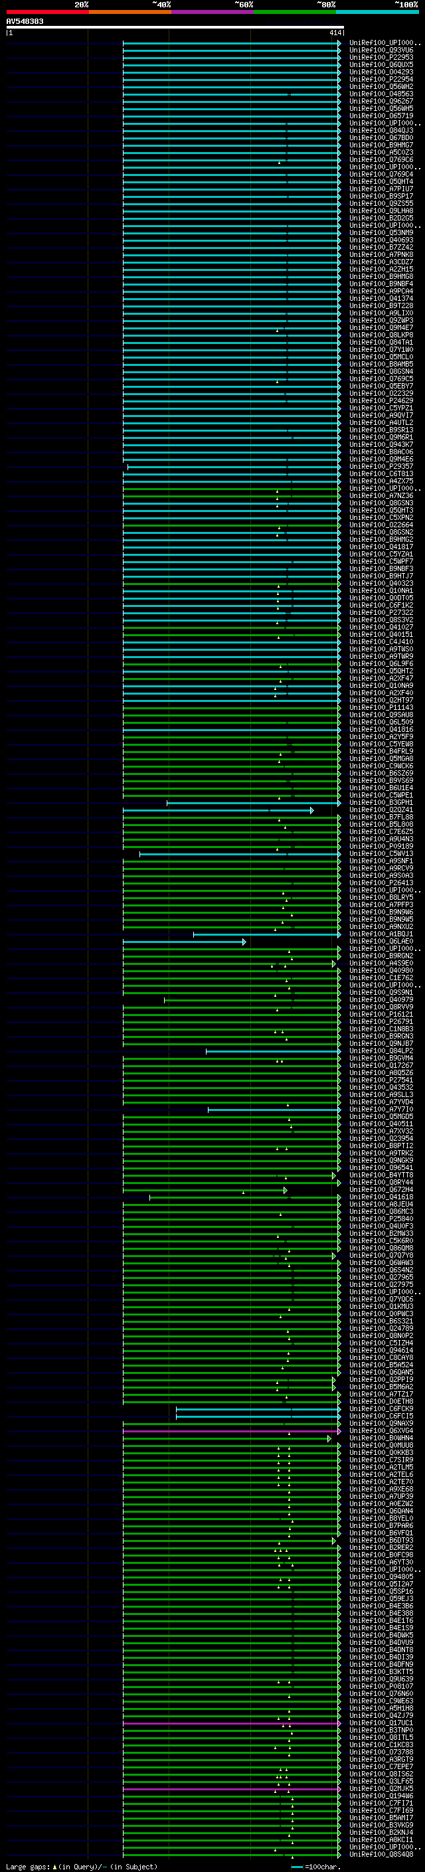This screenshot has height=1872, width=425.
Task: Select the UniRef100_O22664 label
Action: (x=381, y=525)
